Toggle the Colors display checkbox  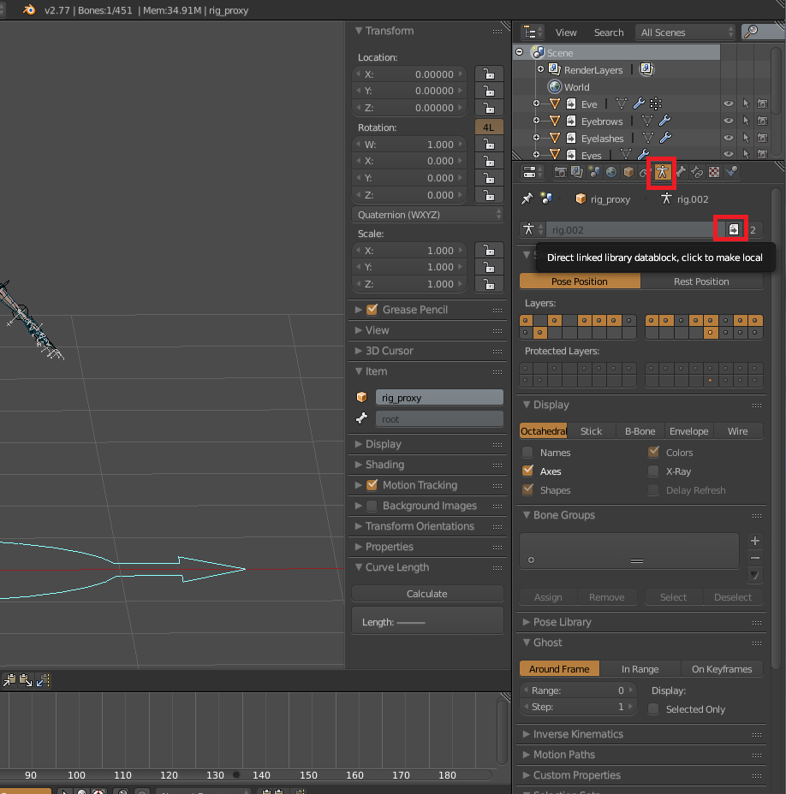point(653,453)
